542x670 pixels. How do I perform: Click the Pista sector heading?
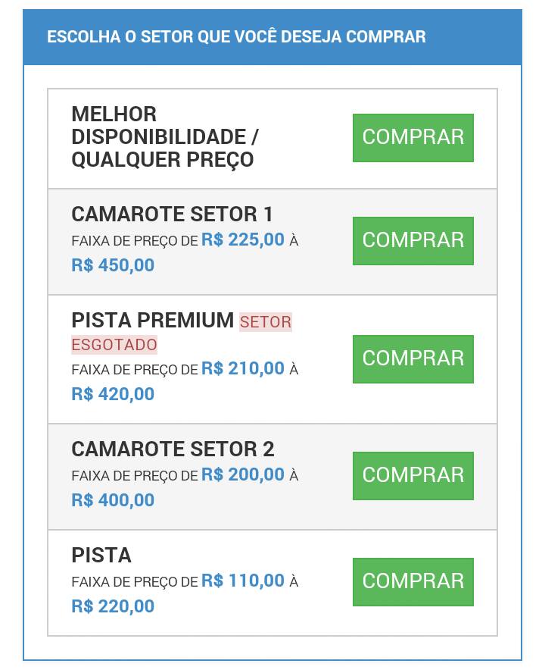point(101,556)
